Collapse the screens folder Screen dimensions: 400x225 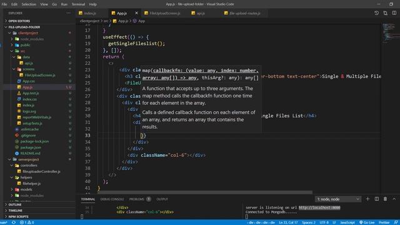tap(28, 69)
